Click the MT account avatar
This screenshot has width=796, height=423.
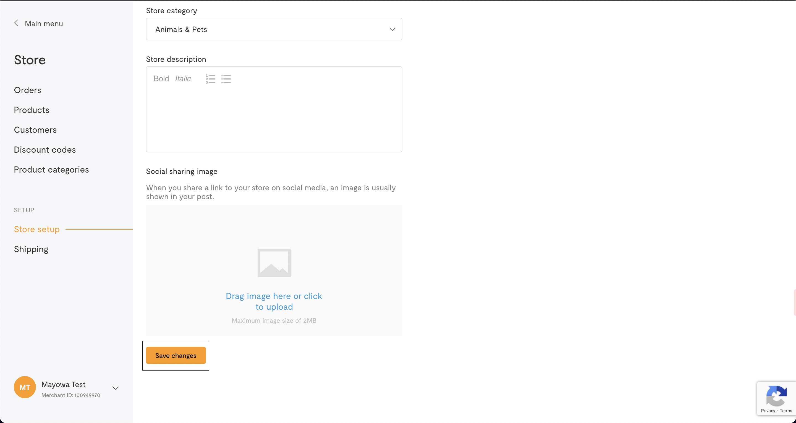pyautogui.click(x=25, y=387)
